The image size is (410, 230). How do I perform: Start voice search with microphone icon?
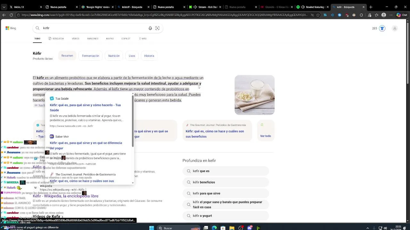150,28
